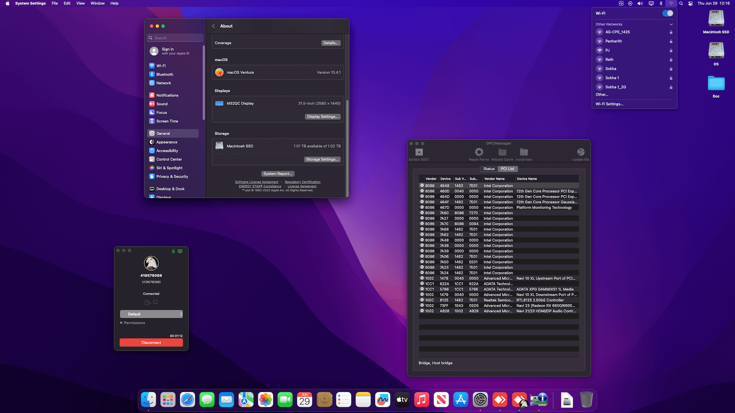Viewport: 735px width, 413px height.
Task: Open the Default profile dropdown
Action: point(151,314)
